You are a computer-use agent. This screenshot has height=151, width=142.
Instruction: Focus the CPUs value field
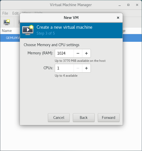point(64,68)
